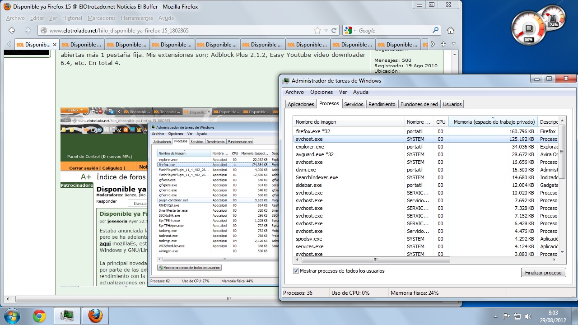Click the Show desktop button

tap(575, 316)
